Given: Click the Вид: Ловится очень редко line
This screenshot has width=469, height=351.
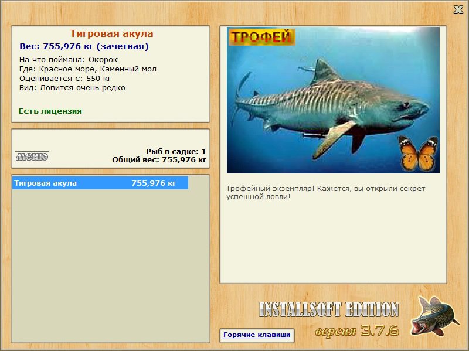Looking at the screenshot, I should (72, 88).
